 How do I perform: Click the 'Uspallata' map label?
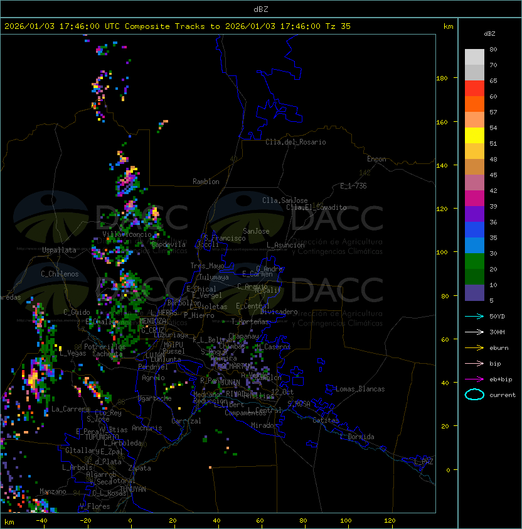click(59, 250)
